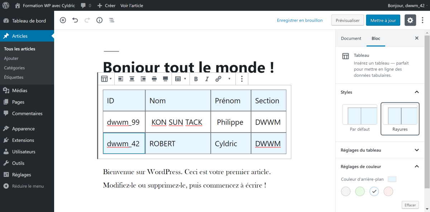
Task: Open the 'Commentaires' admin menu
Action: coord(27,114)
